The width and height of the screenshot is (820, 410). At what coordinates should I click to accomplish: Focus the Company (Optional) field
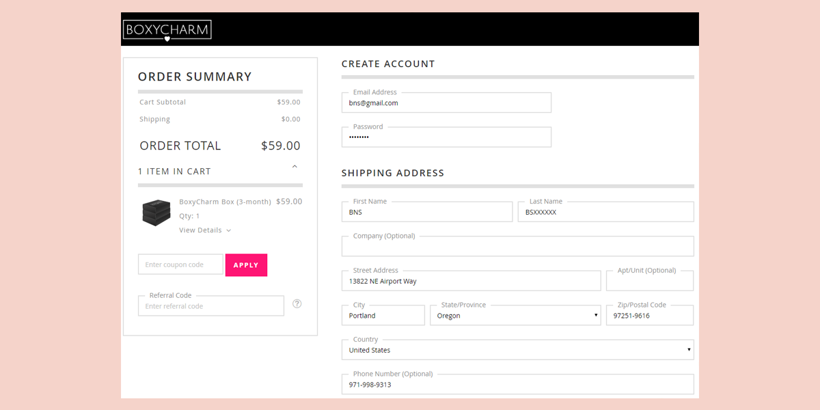pos(517,247)
